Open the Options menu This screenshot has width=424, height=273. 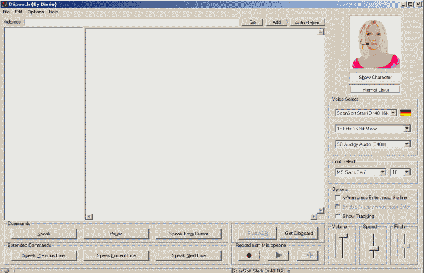(36, 12)
